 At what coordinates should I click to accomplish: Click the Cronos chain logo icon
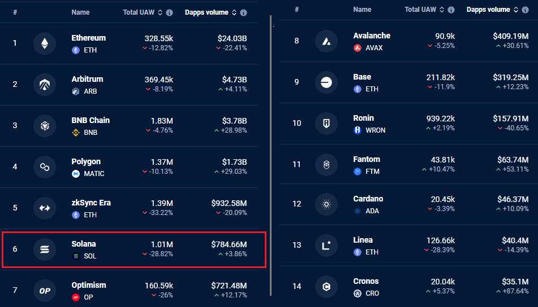click(326, 287)
